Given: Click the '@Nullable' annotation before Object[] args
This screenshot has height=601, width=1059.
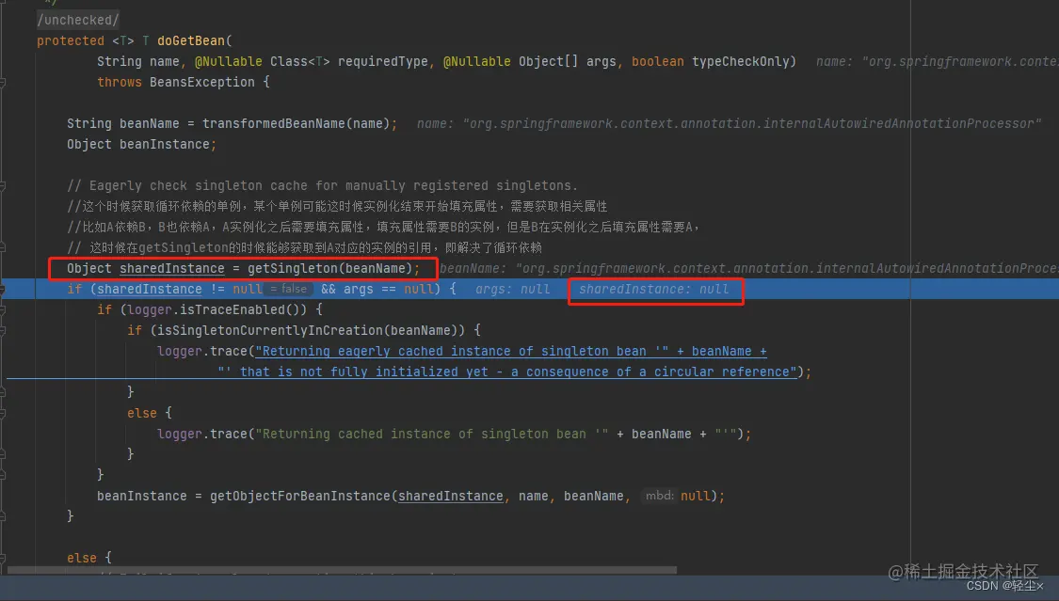Looking at the screenshot, I should (x=477, y=61).
